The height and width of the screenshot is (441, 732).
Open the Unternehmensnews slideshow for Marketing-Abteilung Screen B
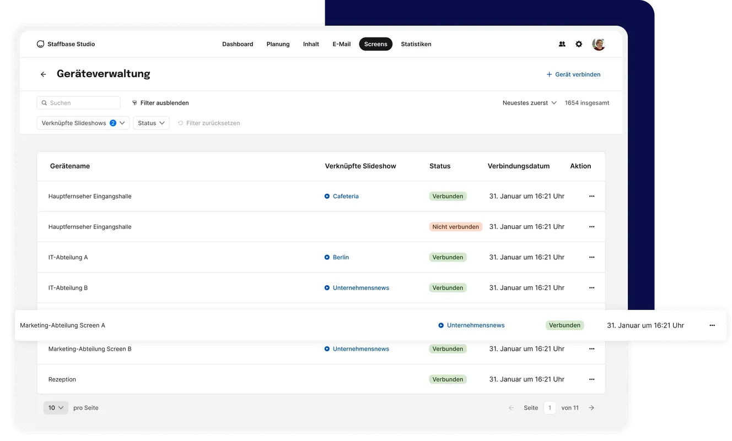[x=360, y=349]
